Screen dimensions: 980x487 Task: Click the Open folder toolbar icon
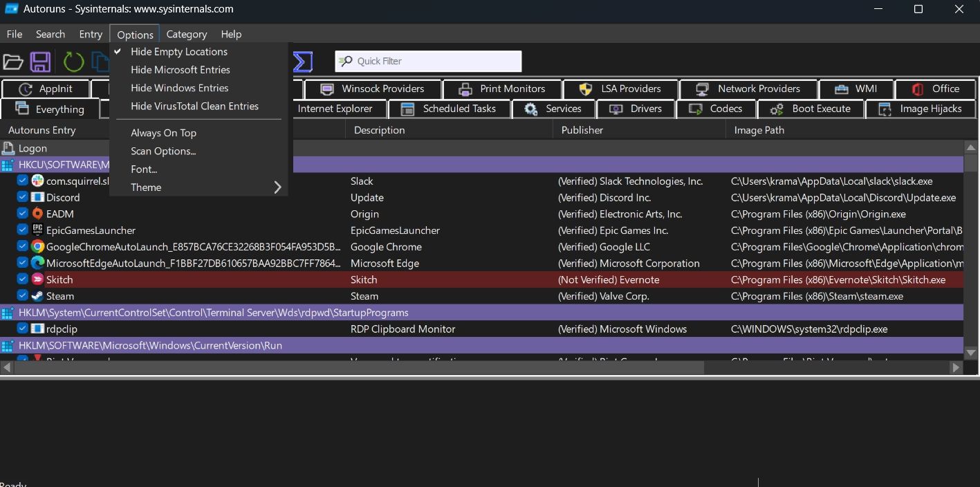tap(12, 62)
